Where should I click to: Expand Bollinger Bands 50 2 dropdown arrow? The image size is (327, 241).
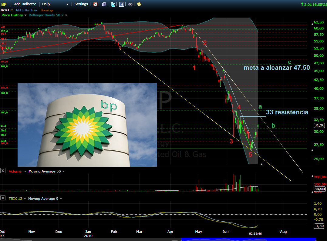[x=66, y=15]
